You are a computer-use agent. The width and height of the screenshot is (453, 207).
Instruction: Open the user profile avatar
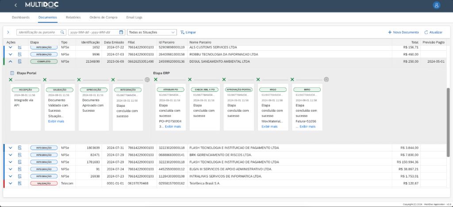pos(436,5)
